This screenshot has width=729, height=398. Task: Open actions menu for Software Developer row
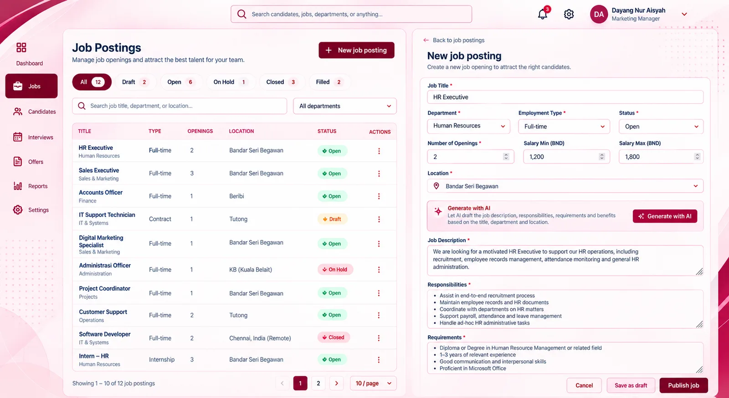pyautogui.click(x=379, y=338)
